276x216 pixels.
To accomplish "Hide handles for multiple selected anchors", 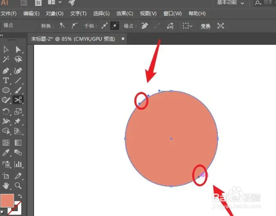I will point(114,26).
